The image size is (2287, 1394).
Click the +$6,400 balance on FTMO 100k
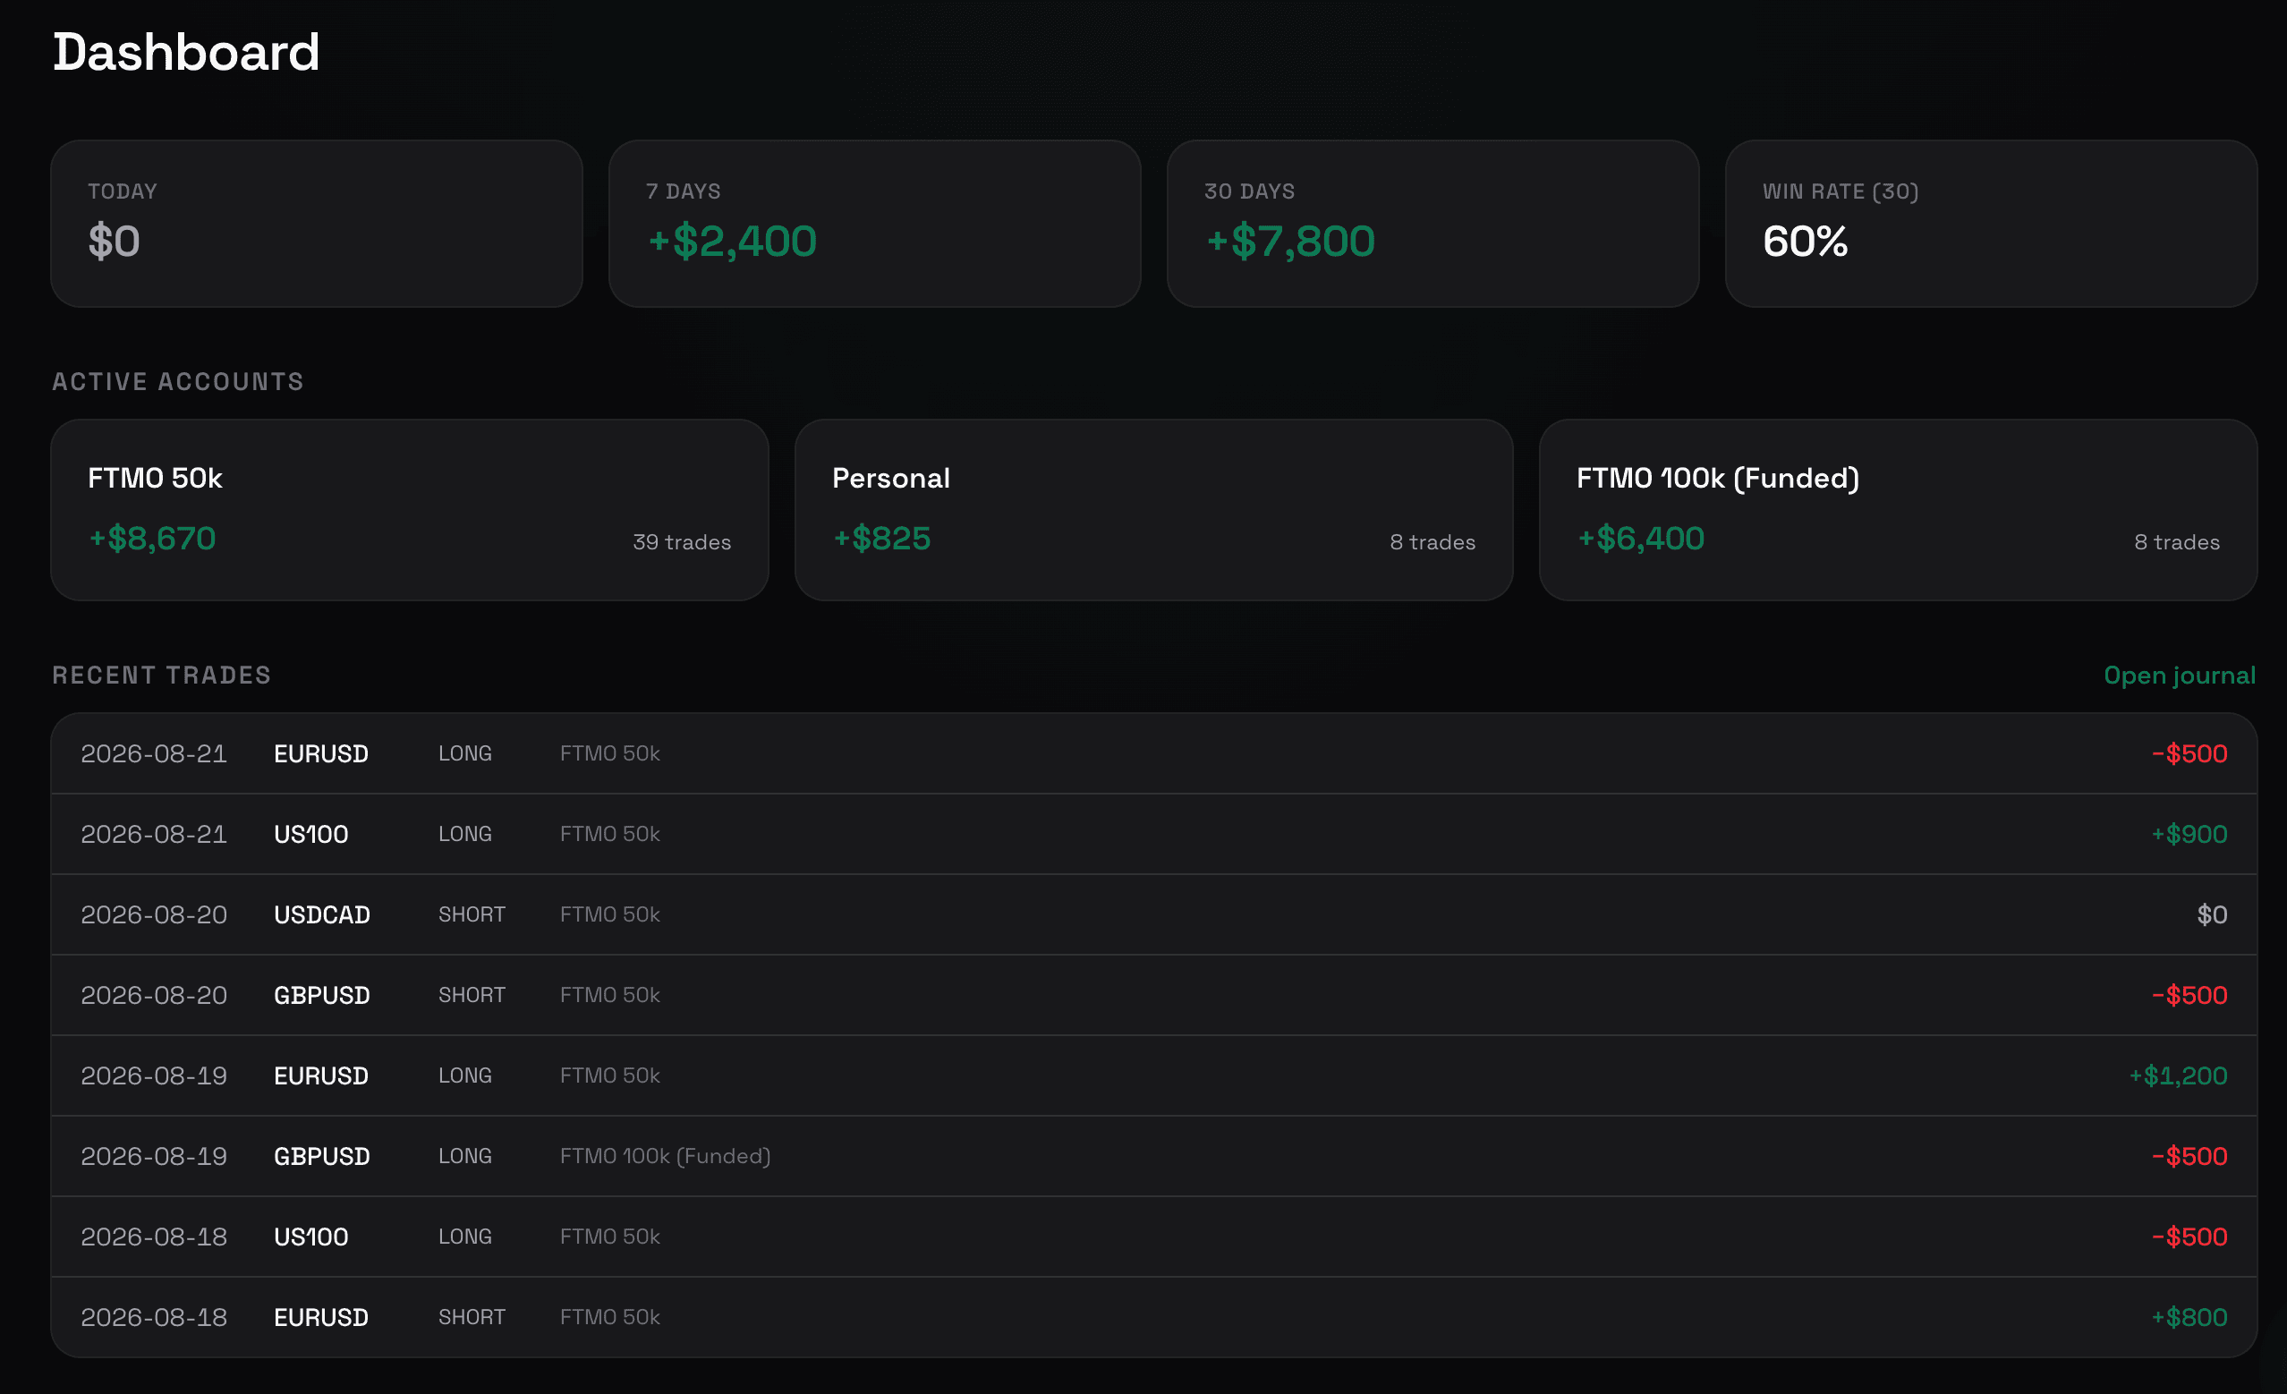click(x=1641, y=539)
